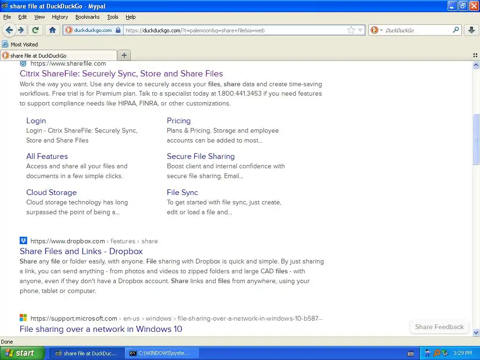
Task: Open the Most Visited bookmarks folder
Action: coord(20,45)
